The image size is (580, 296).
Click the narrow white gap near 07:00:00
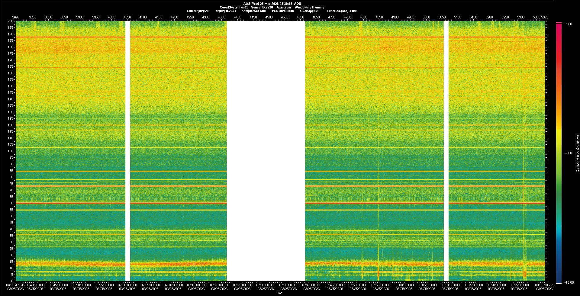tap(128, 151)
